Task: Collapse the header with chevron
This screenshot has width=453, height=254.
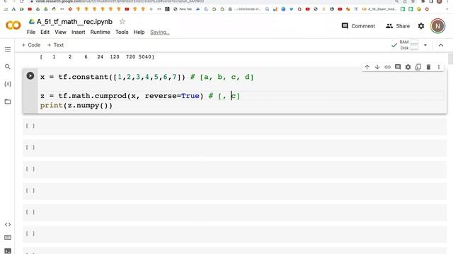Action: 441,45
